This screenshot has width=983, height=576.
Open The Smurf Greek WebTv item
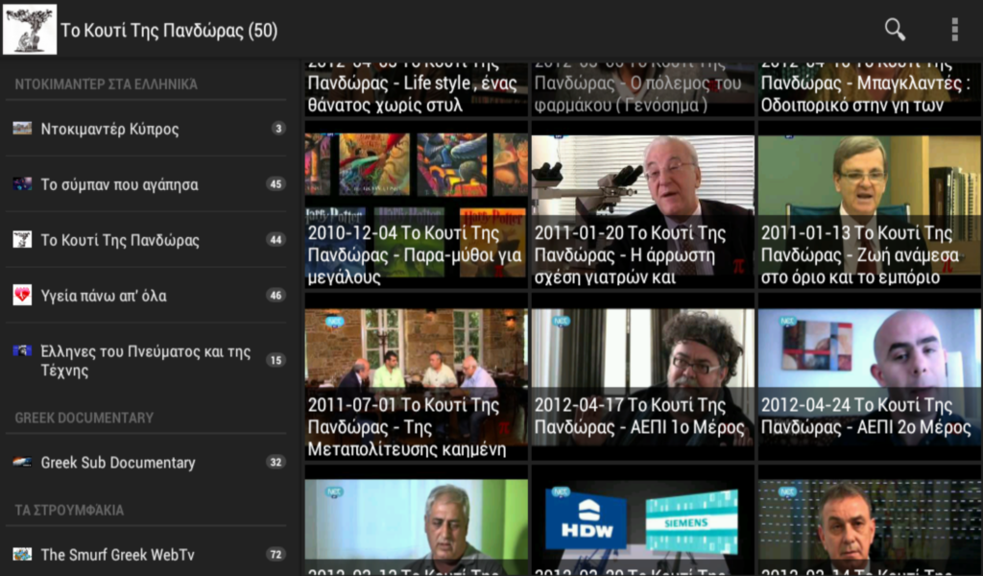[146, 554]
